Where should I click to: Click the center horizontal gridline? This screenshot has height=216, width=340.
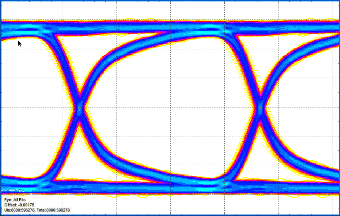171,108
